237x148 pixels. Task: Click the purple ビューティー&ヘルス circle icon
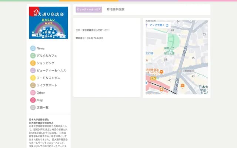(x=33, y=70)
